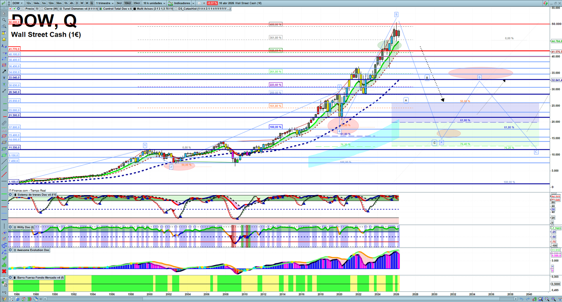Click the green checkmark tool in left toolbar
This screenshot has width=562, height=302.
4,259
